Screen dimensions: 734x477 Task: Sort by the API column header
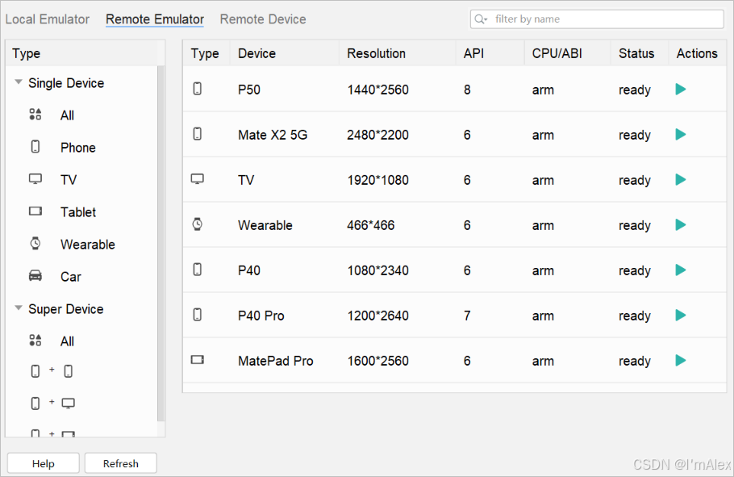(473, 53)
